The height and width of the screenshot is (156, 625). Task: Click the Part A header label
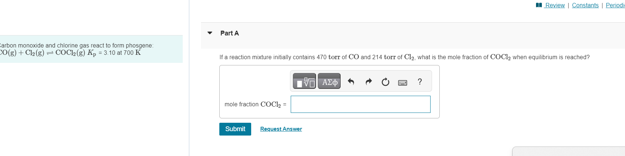tap(230, 33)
